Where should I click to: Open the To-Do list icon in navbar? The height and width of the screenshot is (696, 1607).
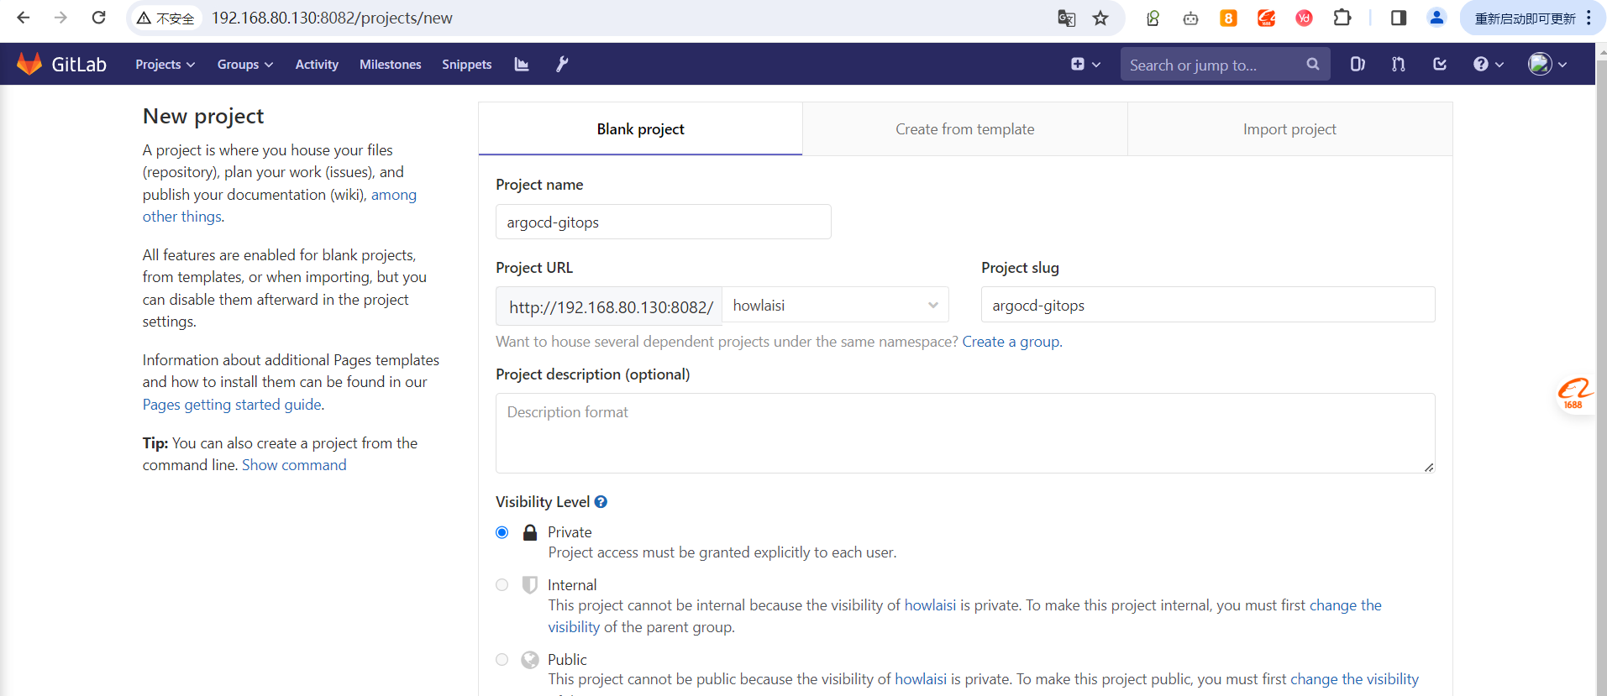[x=1440, y=65]
